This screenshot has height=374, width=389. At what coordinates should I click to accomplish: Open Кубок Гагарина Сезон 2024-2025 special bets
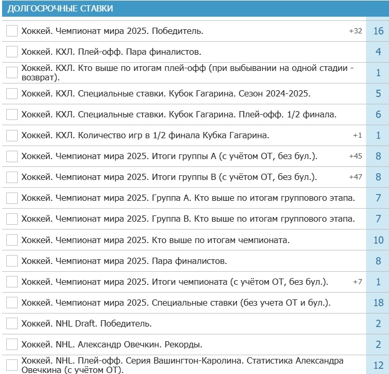[x=166, y=93]
